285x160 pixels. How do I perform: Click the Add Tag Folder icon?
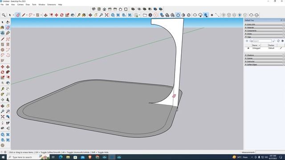[x=251, y=41]
